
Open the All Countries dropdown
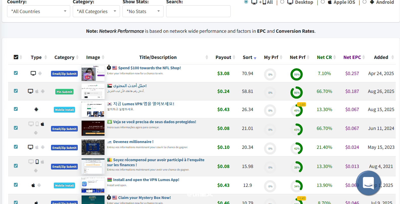coord(39,11)
